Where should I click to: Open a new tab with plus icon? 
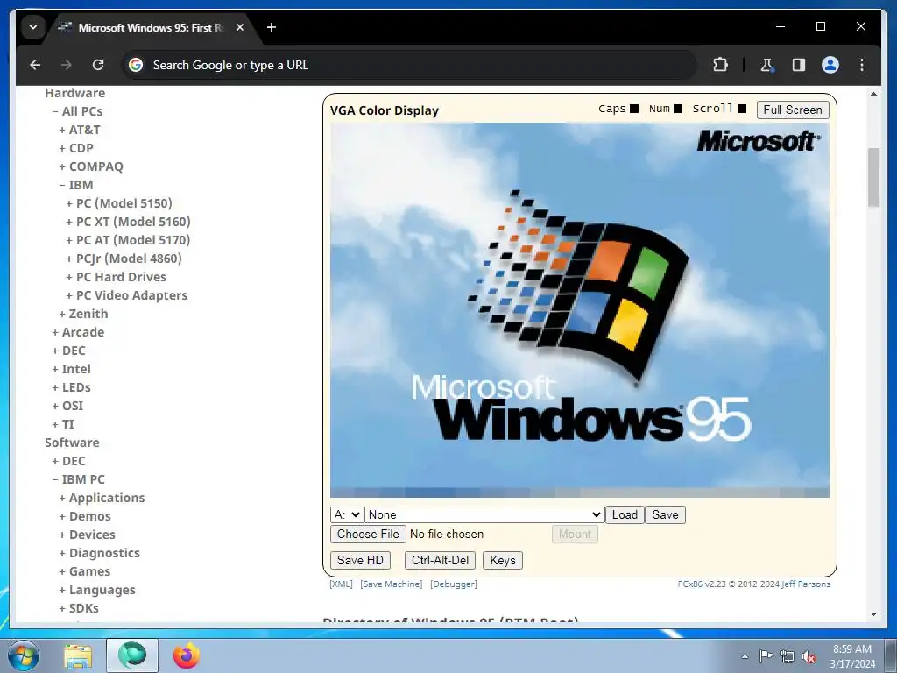click(272, 27)
